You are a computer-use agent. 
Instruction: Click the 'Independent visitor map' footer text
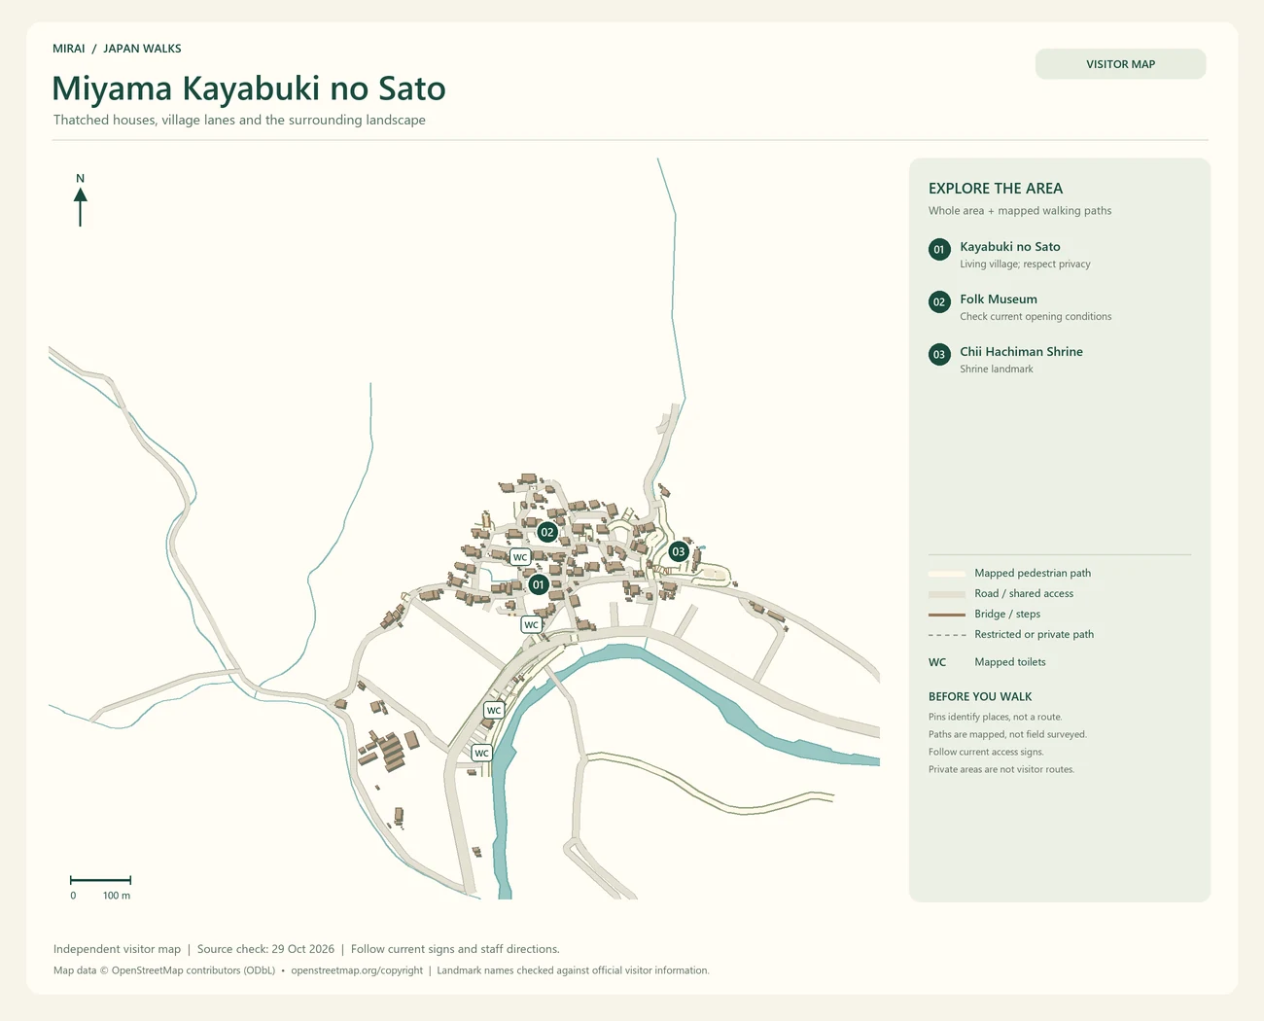coord(117,949)
